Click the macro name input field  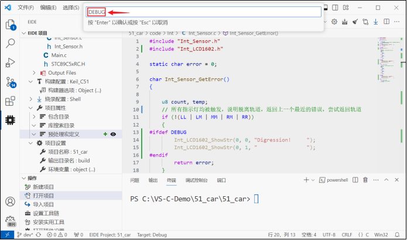coord(204,12)
